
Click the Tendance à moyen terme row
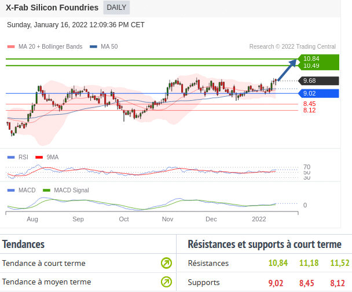(x=88, y=282)
